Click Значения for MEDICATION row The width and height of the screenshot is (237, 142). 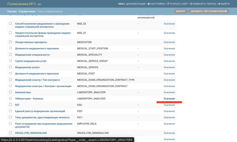point(169,42)
